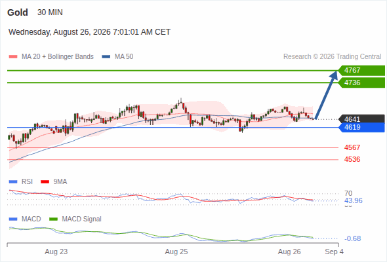This screenshot has height=262, width=387.
Task: Click the MA 50 blue legend swatch
Action: [106, 57]
